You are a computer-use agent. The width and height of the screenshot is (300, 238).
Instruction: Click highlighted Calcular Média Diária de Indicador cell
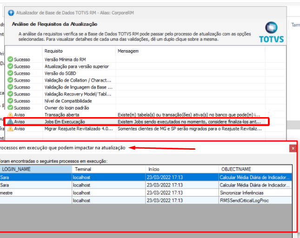click(x=255, y=177)
